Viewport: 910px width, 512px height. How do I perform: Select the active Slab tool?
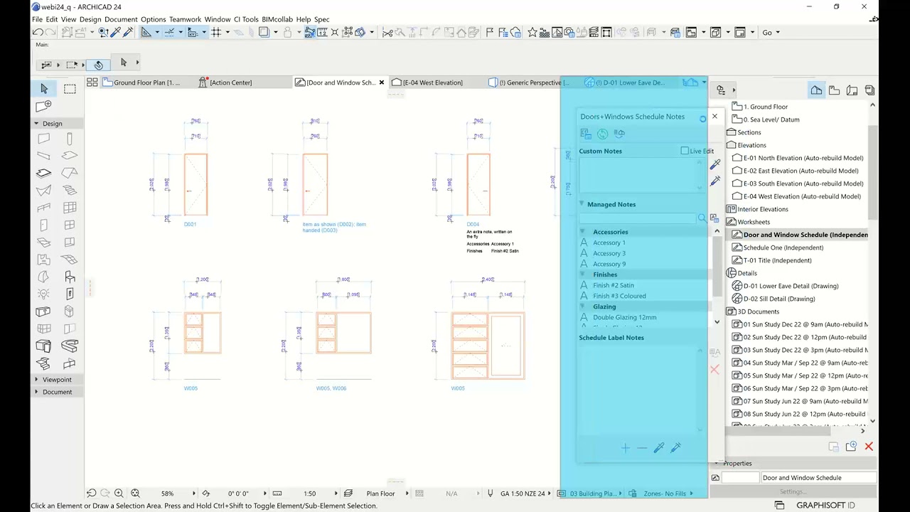(43, 173)
